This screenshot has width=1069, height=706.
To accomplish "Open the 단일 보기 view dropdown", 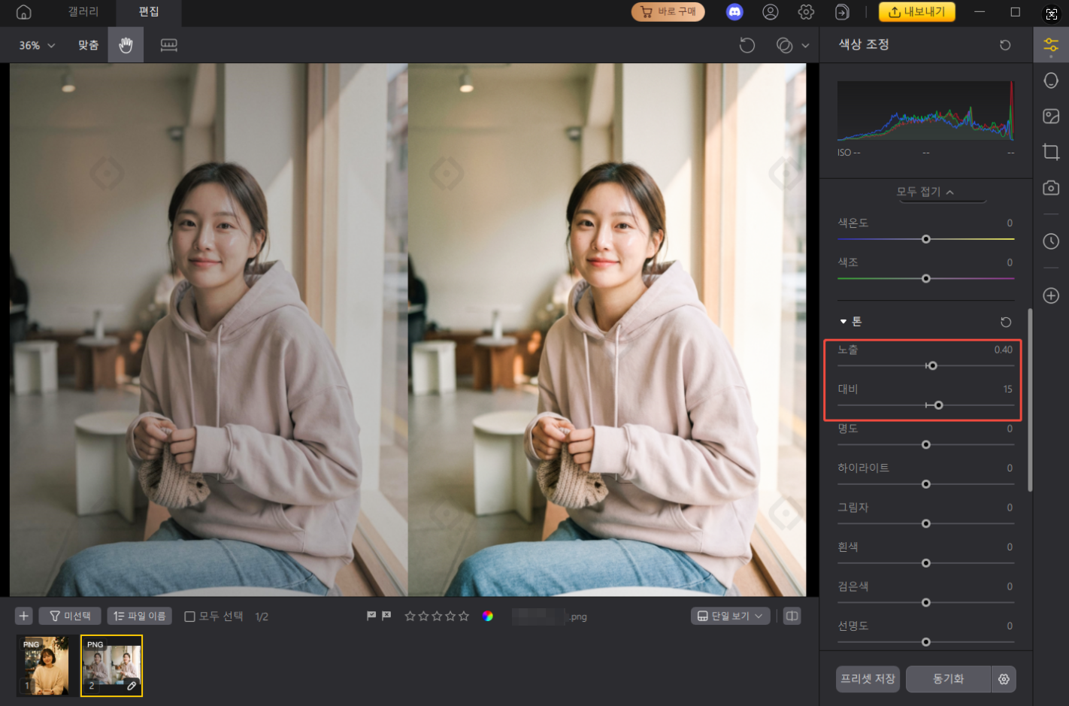I will (729, 616).
